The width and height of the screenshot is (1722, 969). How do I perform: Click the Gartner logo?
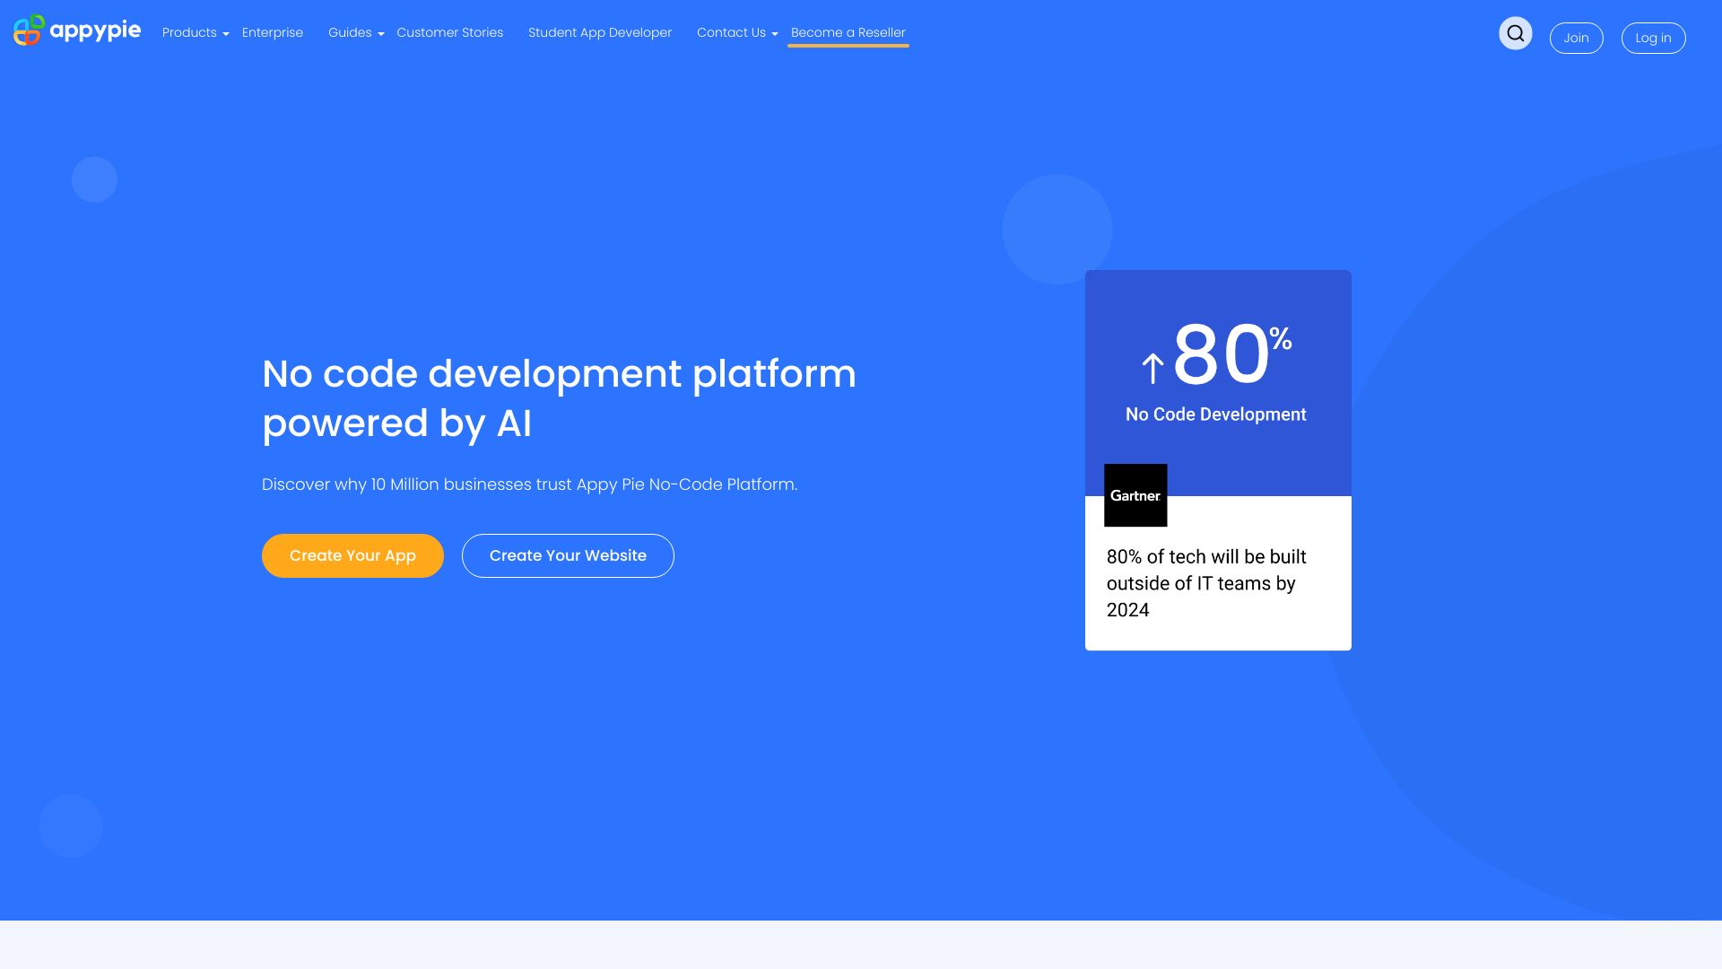[x=1135, y=495]
